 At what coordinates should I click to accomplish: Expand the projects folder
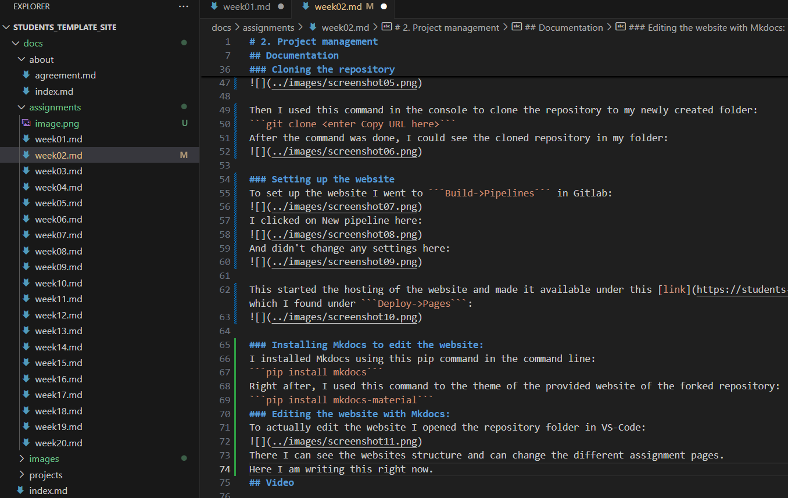[22, 475]
